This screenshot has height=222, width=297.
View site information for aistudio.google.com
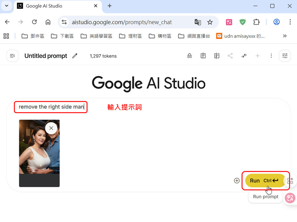64,22
